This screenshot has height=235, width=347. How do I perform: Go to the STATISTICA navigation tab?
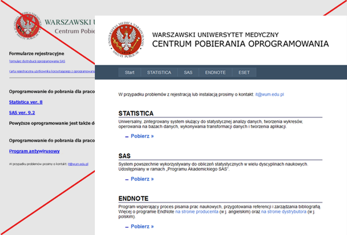click(x=159, y=73)
